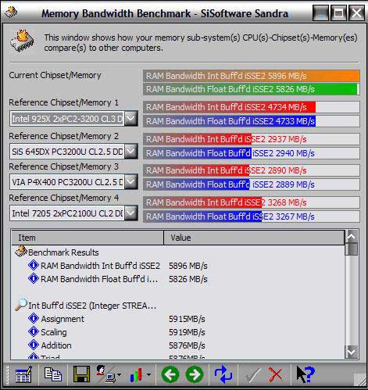Click info icon beside Addition
The width and height of the screenshot is (368, 390).
pyautogui.click(x=34, y=345)
